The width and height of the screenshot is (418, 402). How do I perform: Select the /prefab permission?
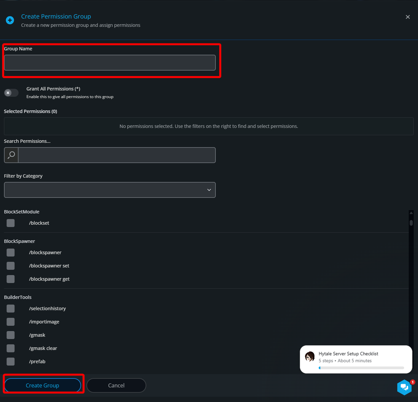(10, 361)
